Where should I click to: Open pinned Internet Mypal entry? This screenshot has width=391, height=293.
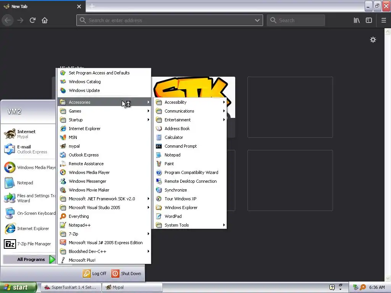coord(29,134)
